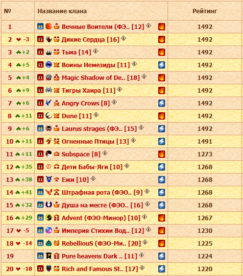243x276 pixels.
Task: Click the yin-yang emblem of Subspace
Action: coord(49,154)
